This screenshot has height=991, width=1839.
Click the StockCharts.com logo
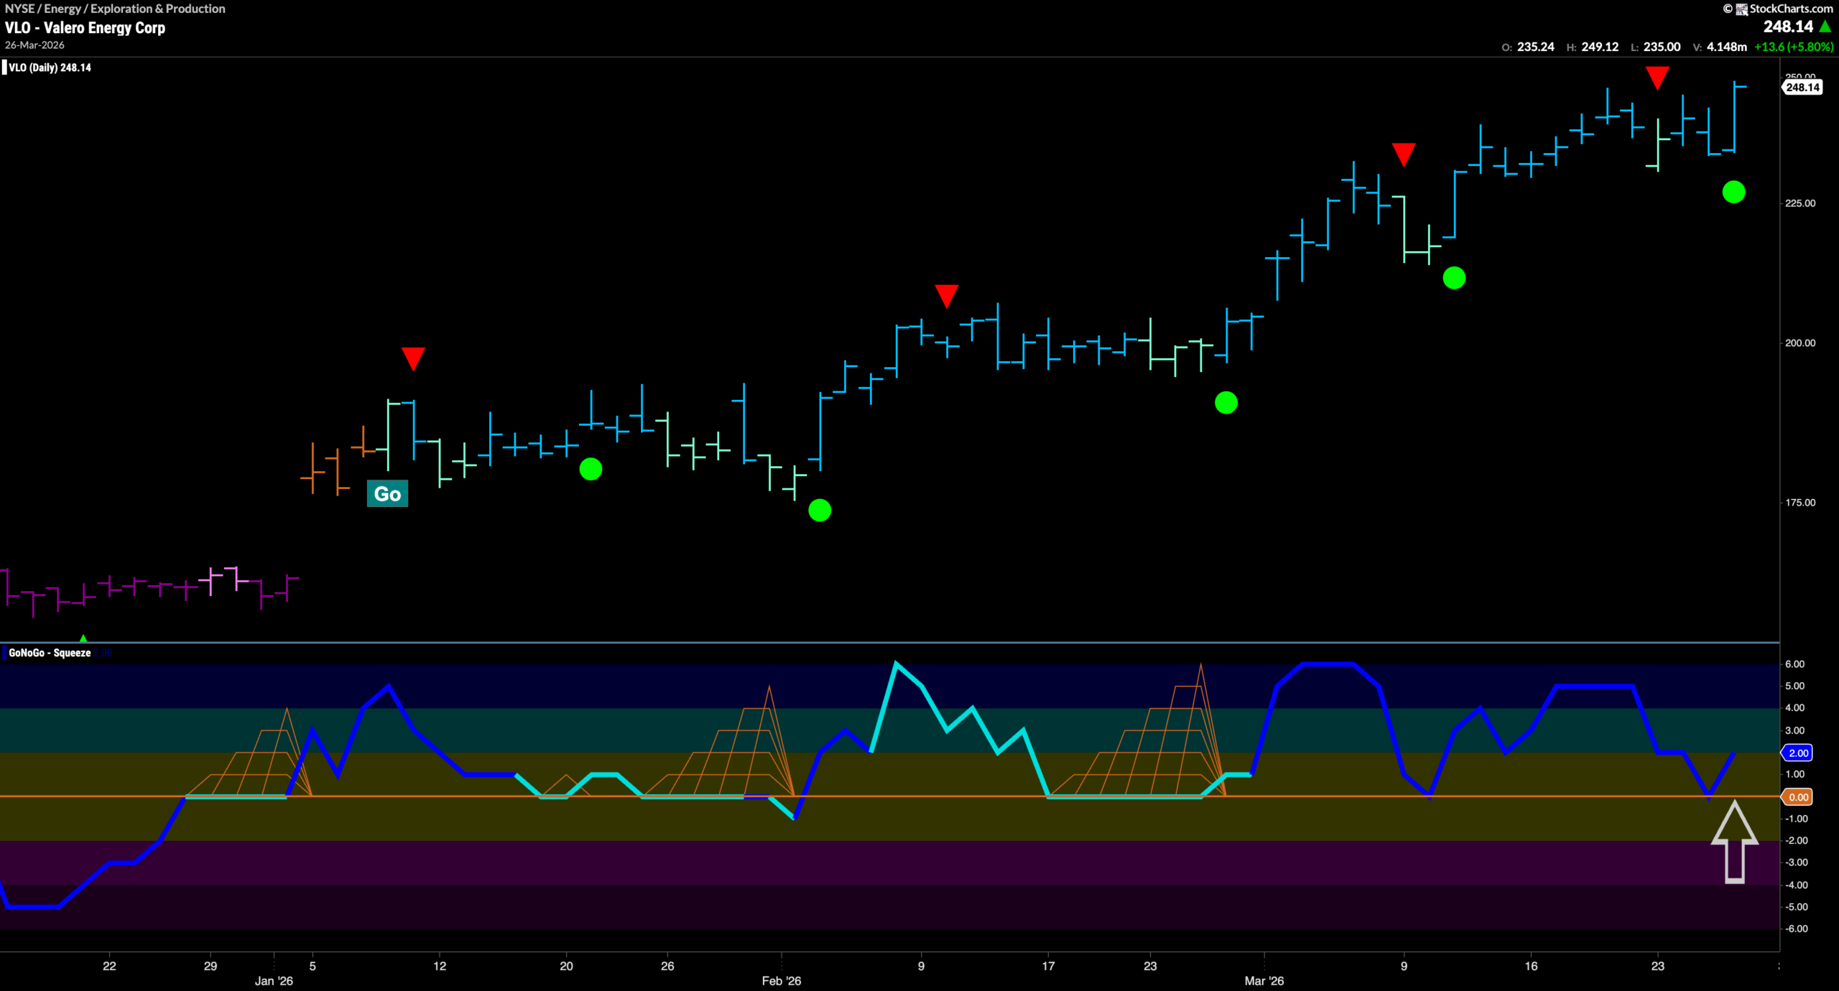click(1778, 9)
